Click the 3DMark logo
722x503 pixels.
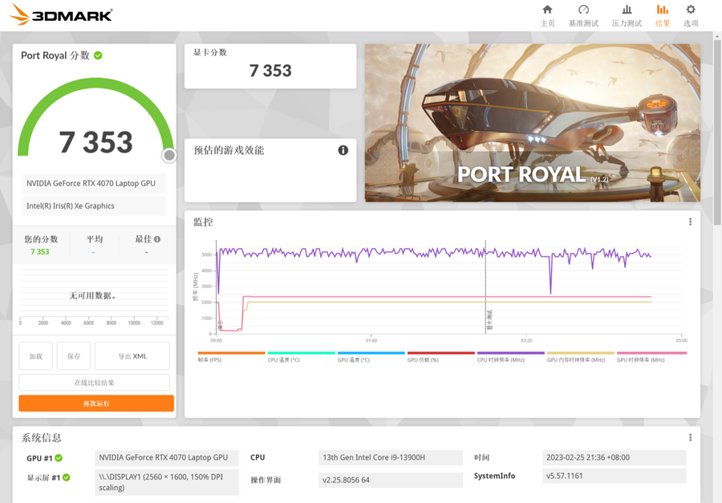coord(61,15)
